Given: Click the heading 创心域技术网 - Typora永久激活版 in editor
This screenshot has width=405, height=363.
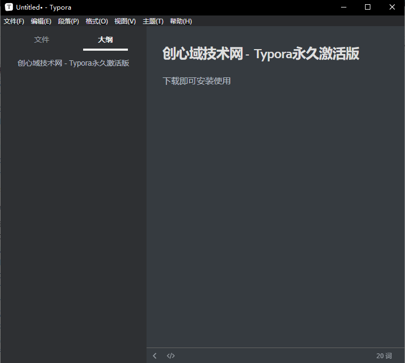Looking at the screenshot, I should point(261,54).
